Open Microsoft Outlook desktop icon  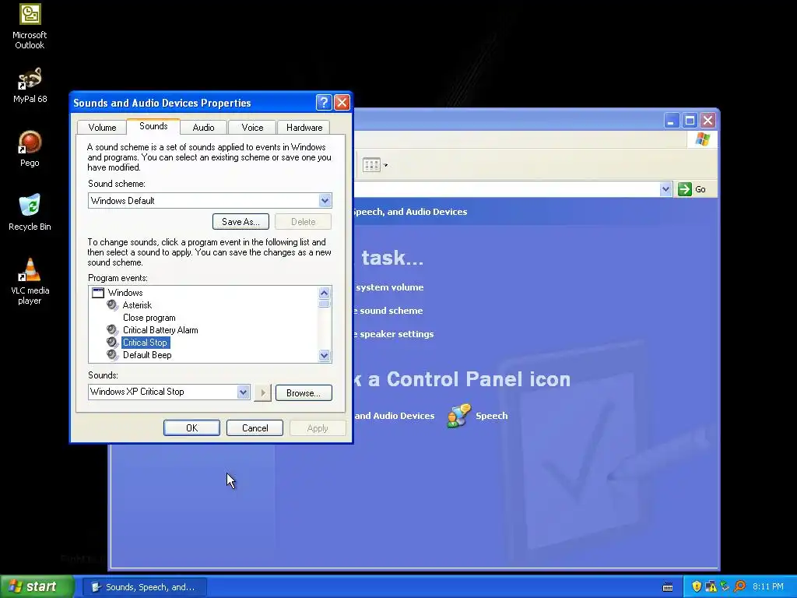coord(30,26)
